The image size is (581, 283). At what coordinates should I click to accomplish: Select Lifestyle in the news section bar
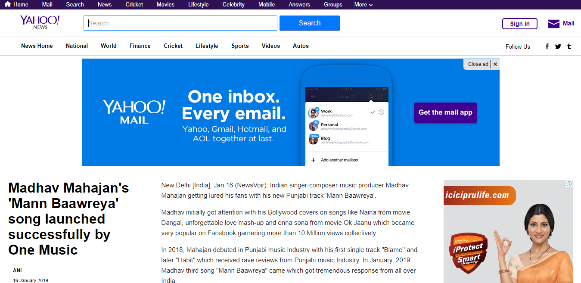coord(207,46)
